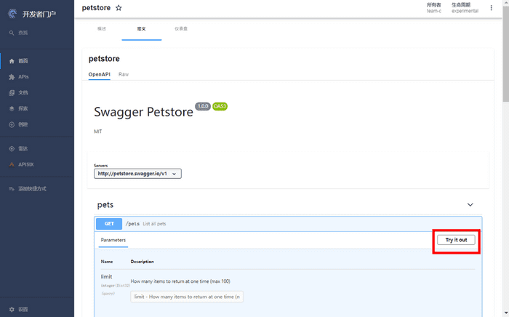Open the sidebar search (查找)
The height and width of the screenshot is (317, 509).
(18, 33)
